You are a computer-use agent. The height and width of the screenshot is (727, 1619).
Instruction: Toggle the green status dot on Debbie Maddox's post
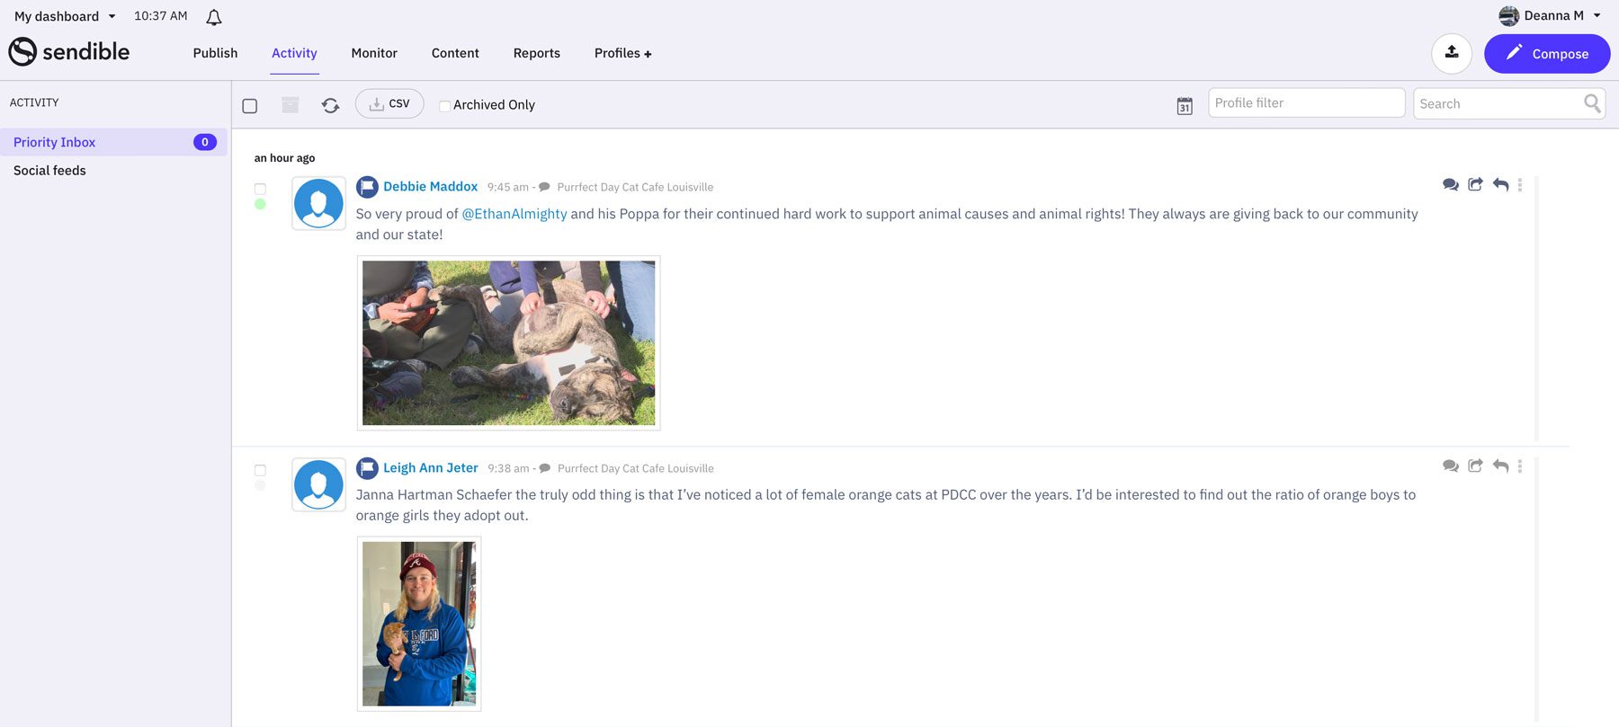260,204
